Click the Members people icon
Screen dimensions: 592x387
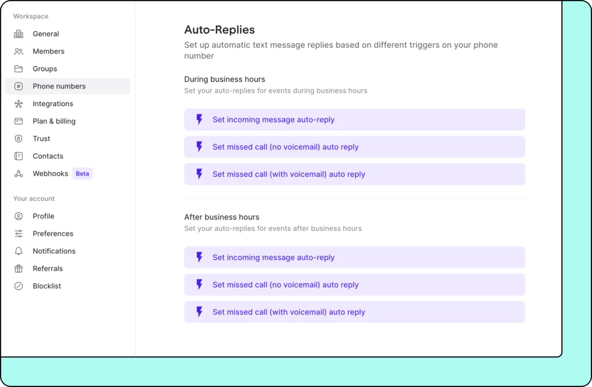[x=19, y=51]
